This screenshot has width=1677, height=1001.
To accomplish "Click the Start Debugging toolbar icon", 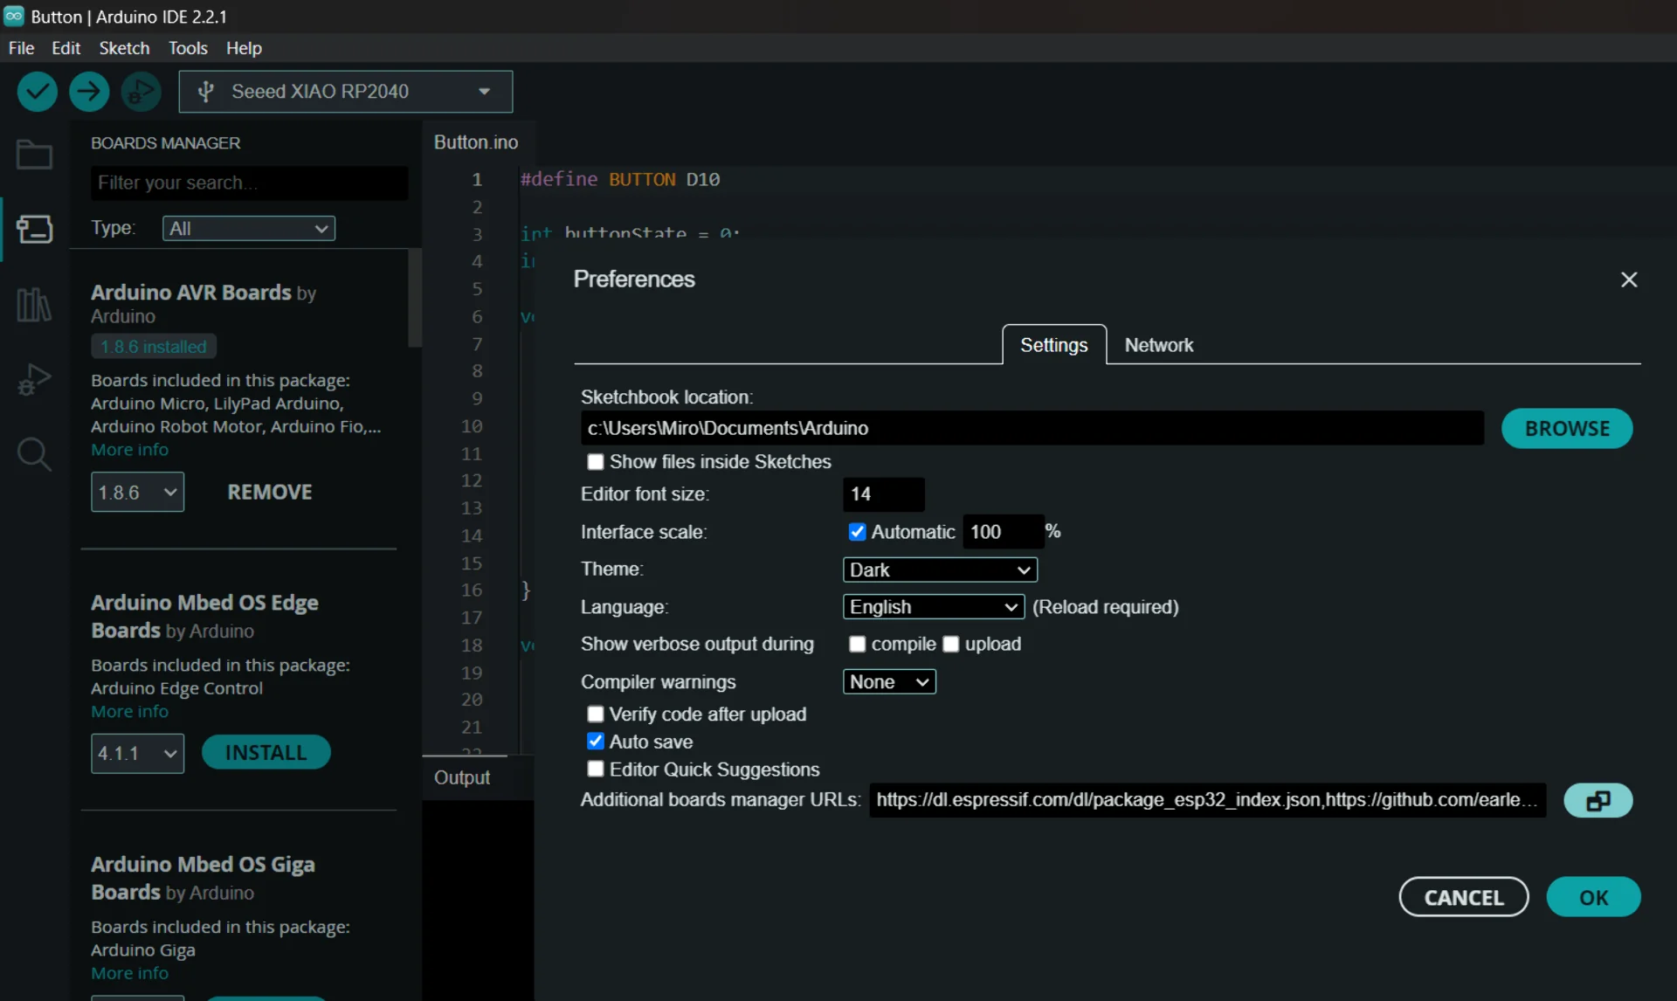I will point(141,92).
